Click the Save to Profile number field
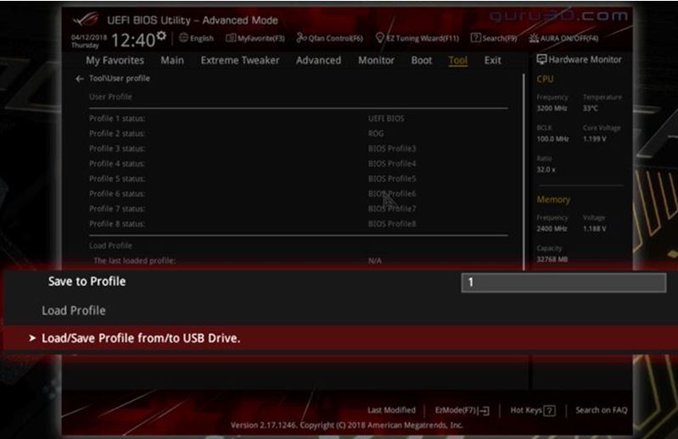Viewport: 678px width, 439px height. click(x=563, y=283)
